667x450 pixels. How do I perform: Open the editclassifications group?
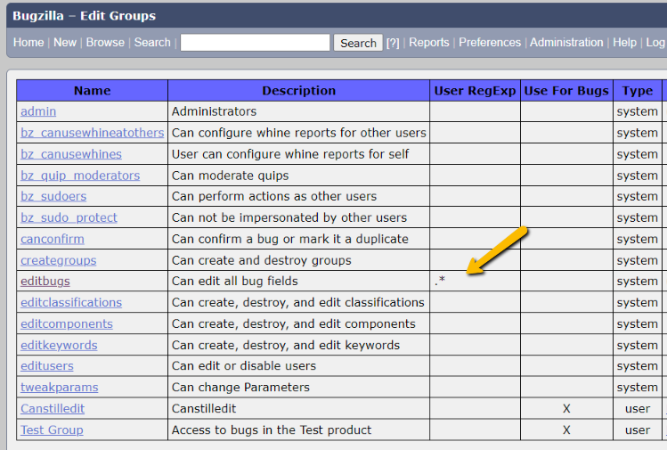tap(71, 302)
